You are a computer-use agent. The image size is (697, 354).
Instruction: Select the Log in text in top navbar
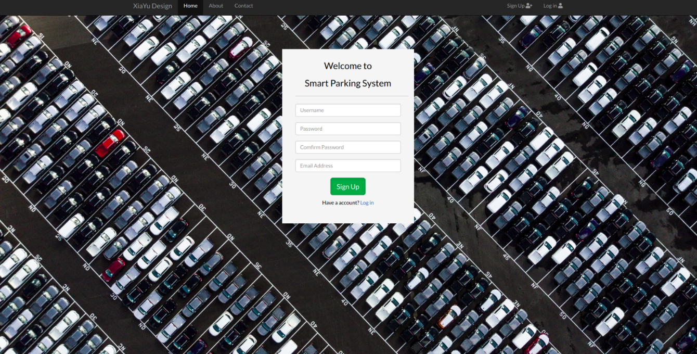pos(550,6)
